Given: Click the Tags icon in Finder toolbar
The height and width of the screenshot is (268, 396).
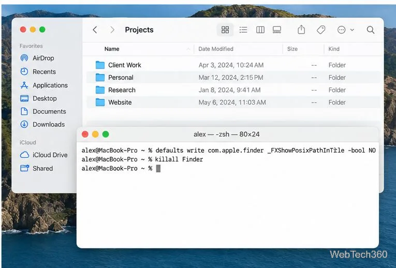Looking at the screenshot, I should pyautogui.click(x=321, y=30).
